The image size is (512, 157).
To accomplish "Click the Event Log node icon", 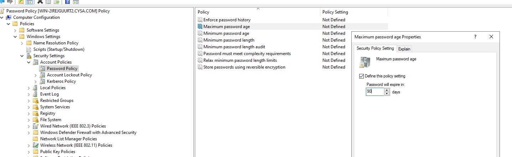I will [x=36, y=94].
